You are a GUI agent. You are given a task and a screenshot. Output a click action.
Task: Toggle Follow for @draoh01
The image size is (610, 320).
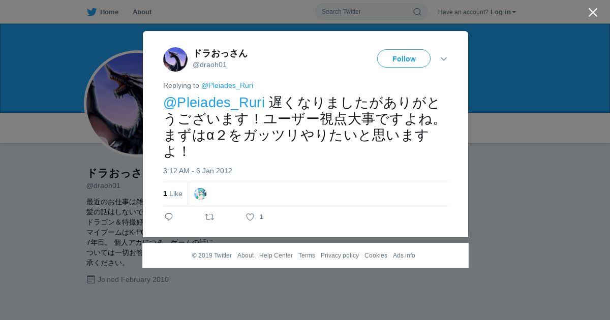[404, 58]
